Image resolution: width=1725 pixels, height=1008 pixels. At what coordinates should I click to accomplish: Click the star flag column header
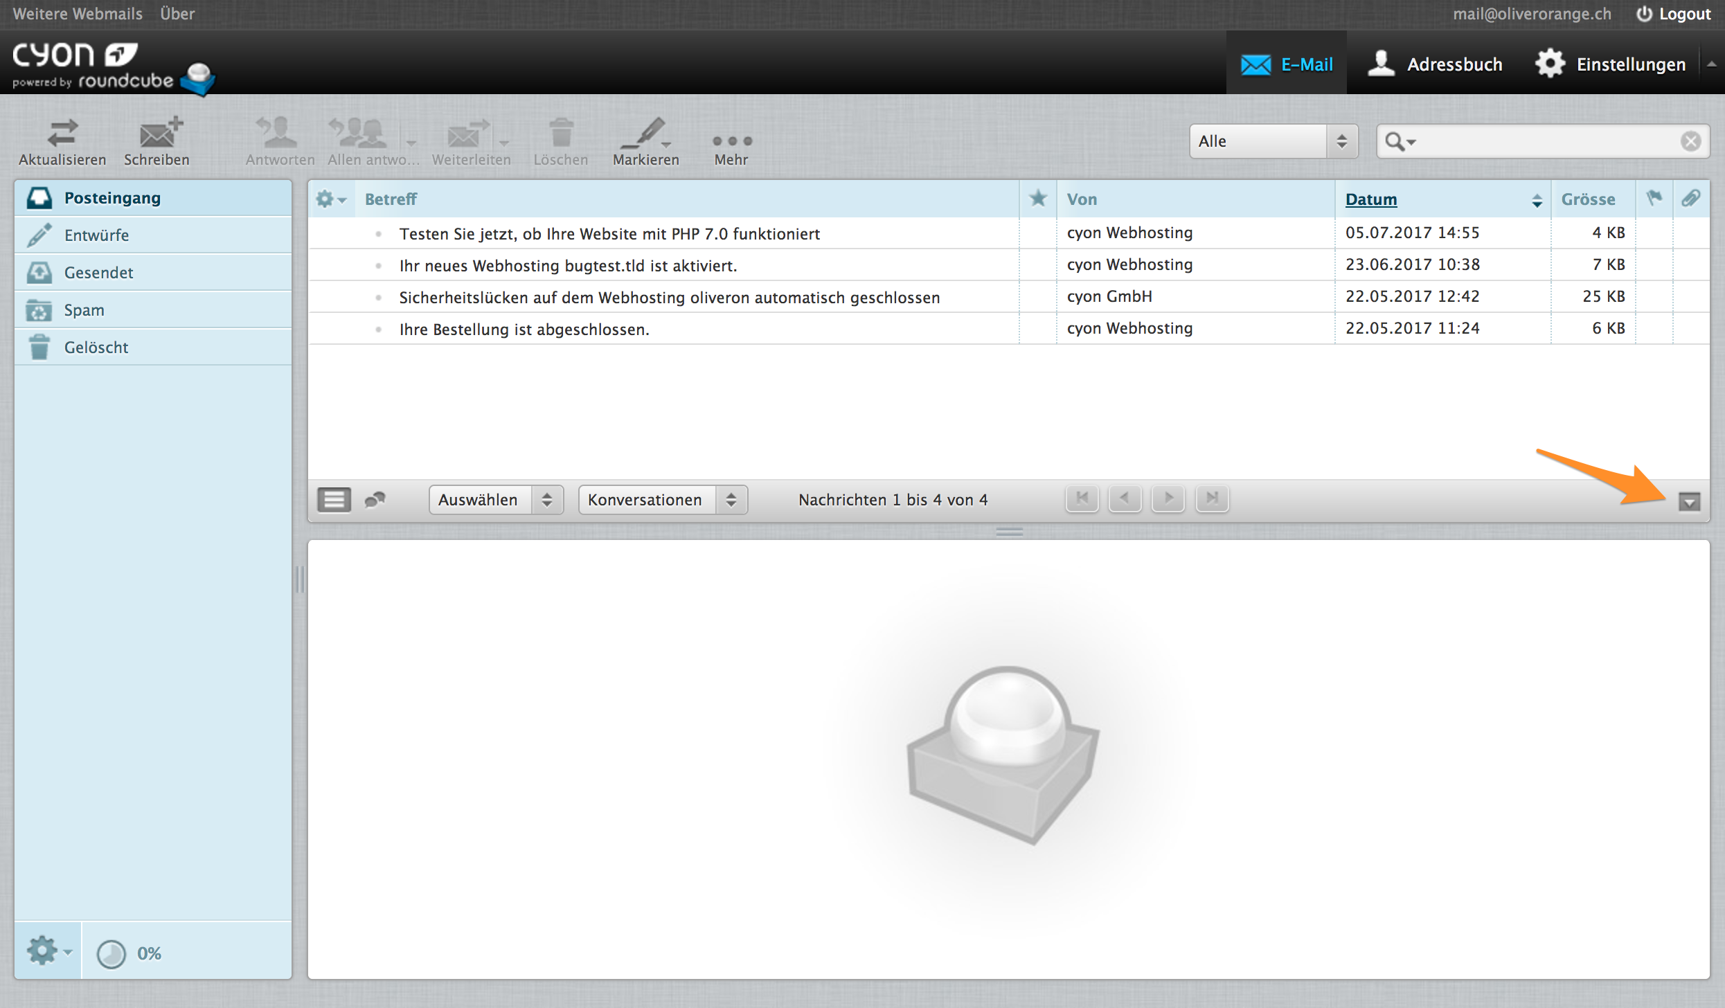(x=1037, y=199)
